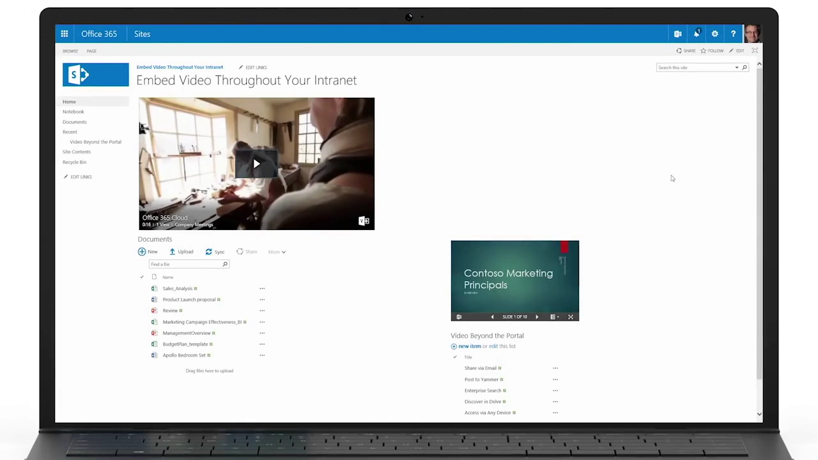
Task: Click SHARE in the page ribbon
Action: 686,51
